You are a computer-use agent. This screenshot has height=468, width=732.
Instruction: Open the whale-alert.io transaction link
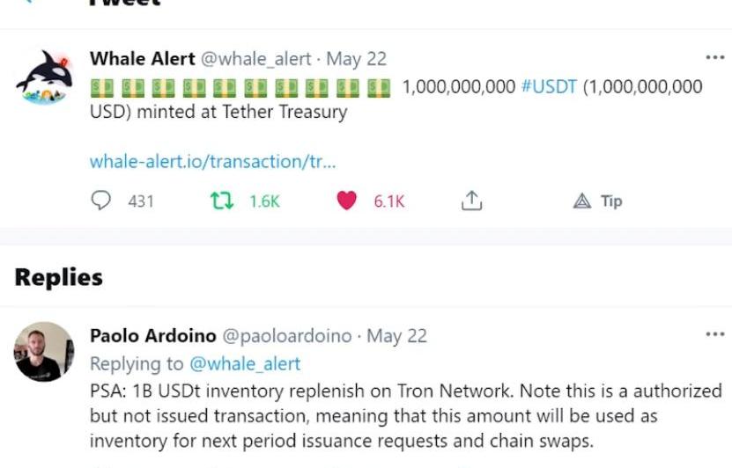click(x=212, y=162)
